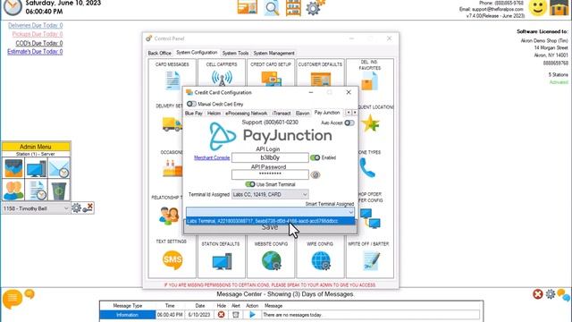The height and width of the screenshot is (322, 572).
Task: Toggle the PayJunction Enabled switch
Action: click(x=315, y=157)
